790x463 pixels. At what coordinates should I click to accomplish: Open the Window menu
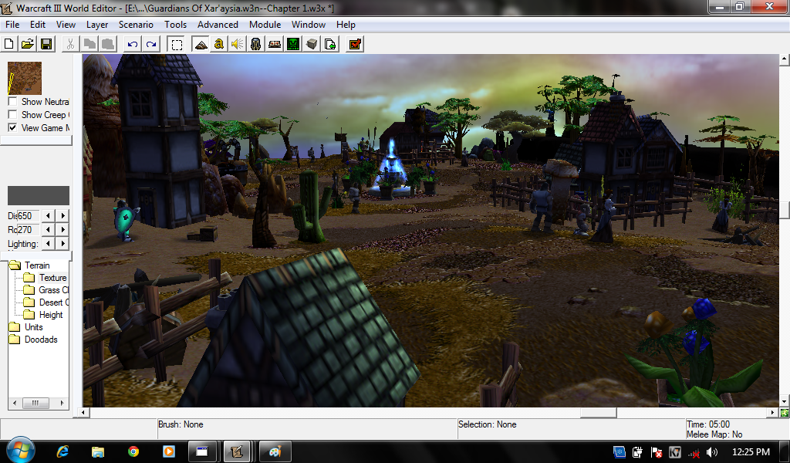[x=309, y=24]
